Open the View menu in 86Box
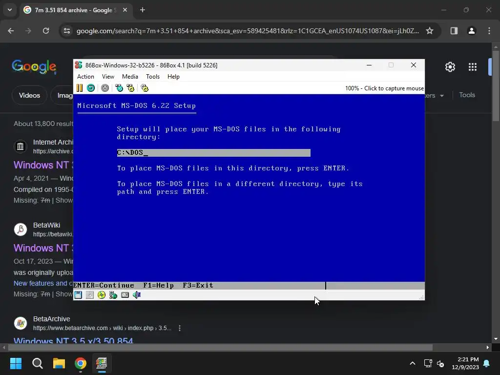The width and height of the screenshot is (500, 375). pos(108,77)
